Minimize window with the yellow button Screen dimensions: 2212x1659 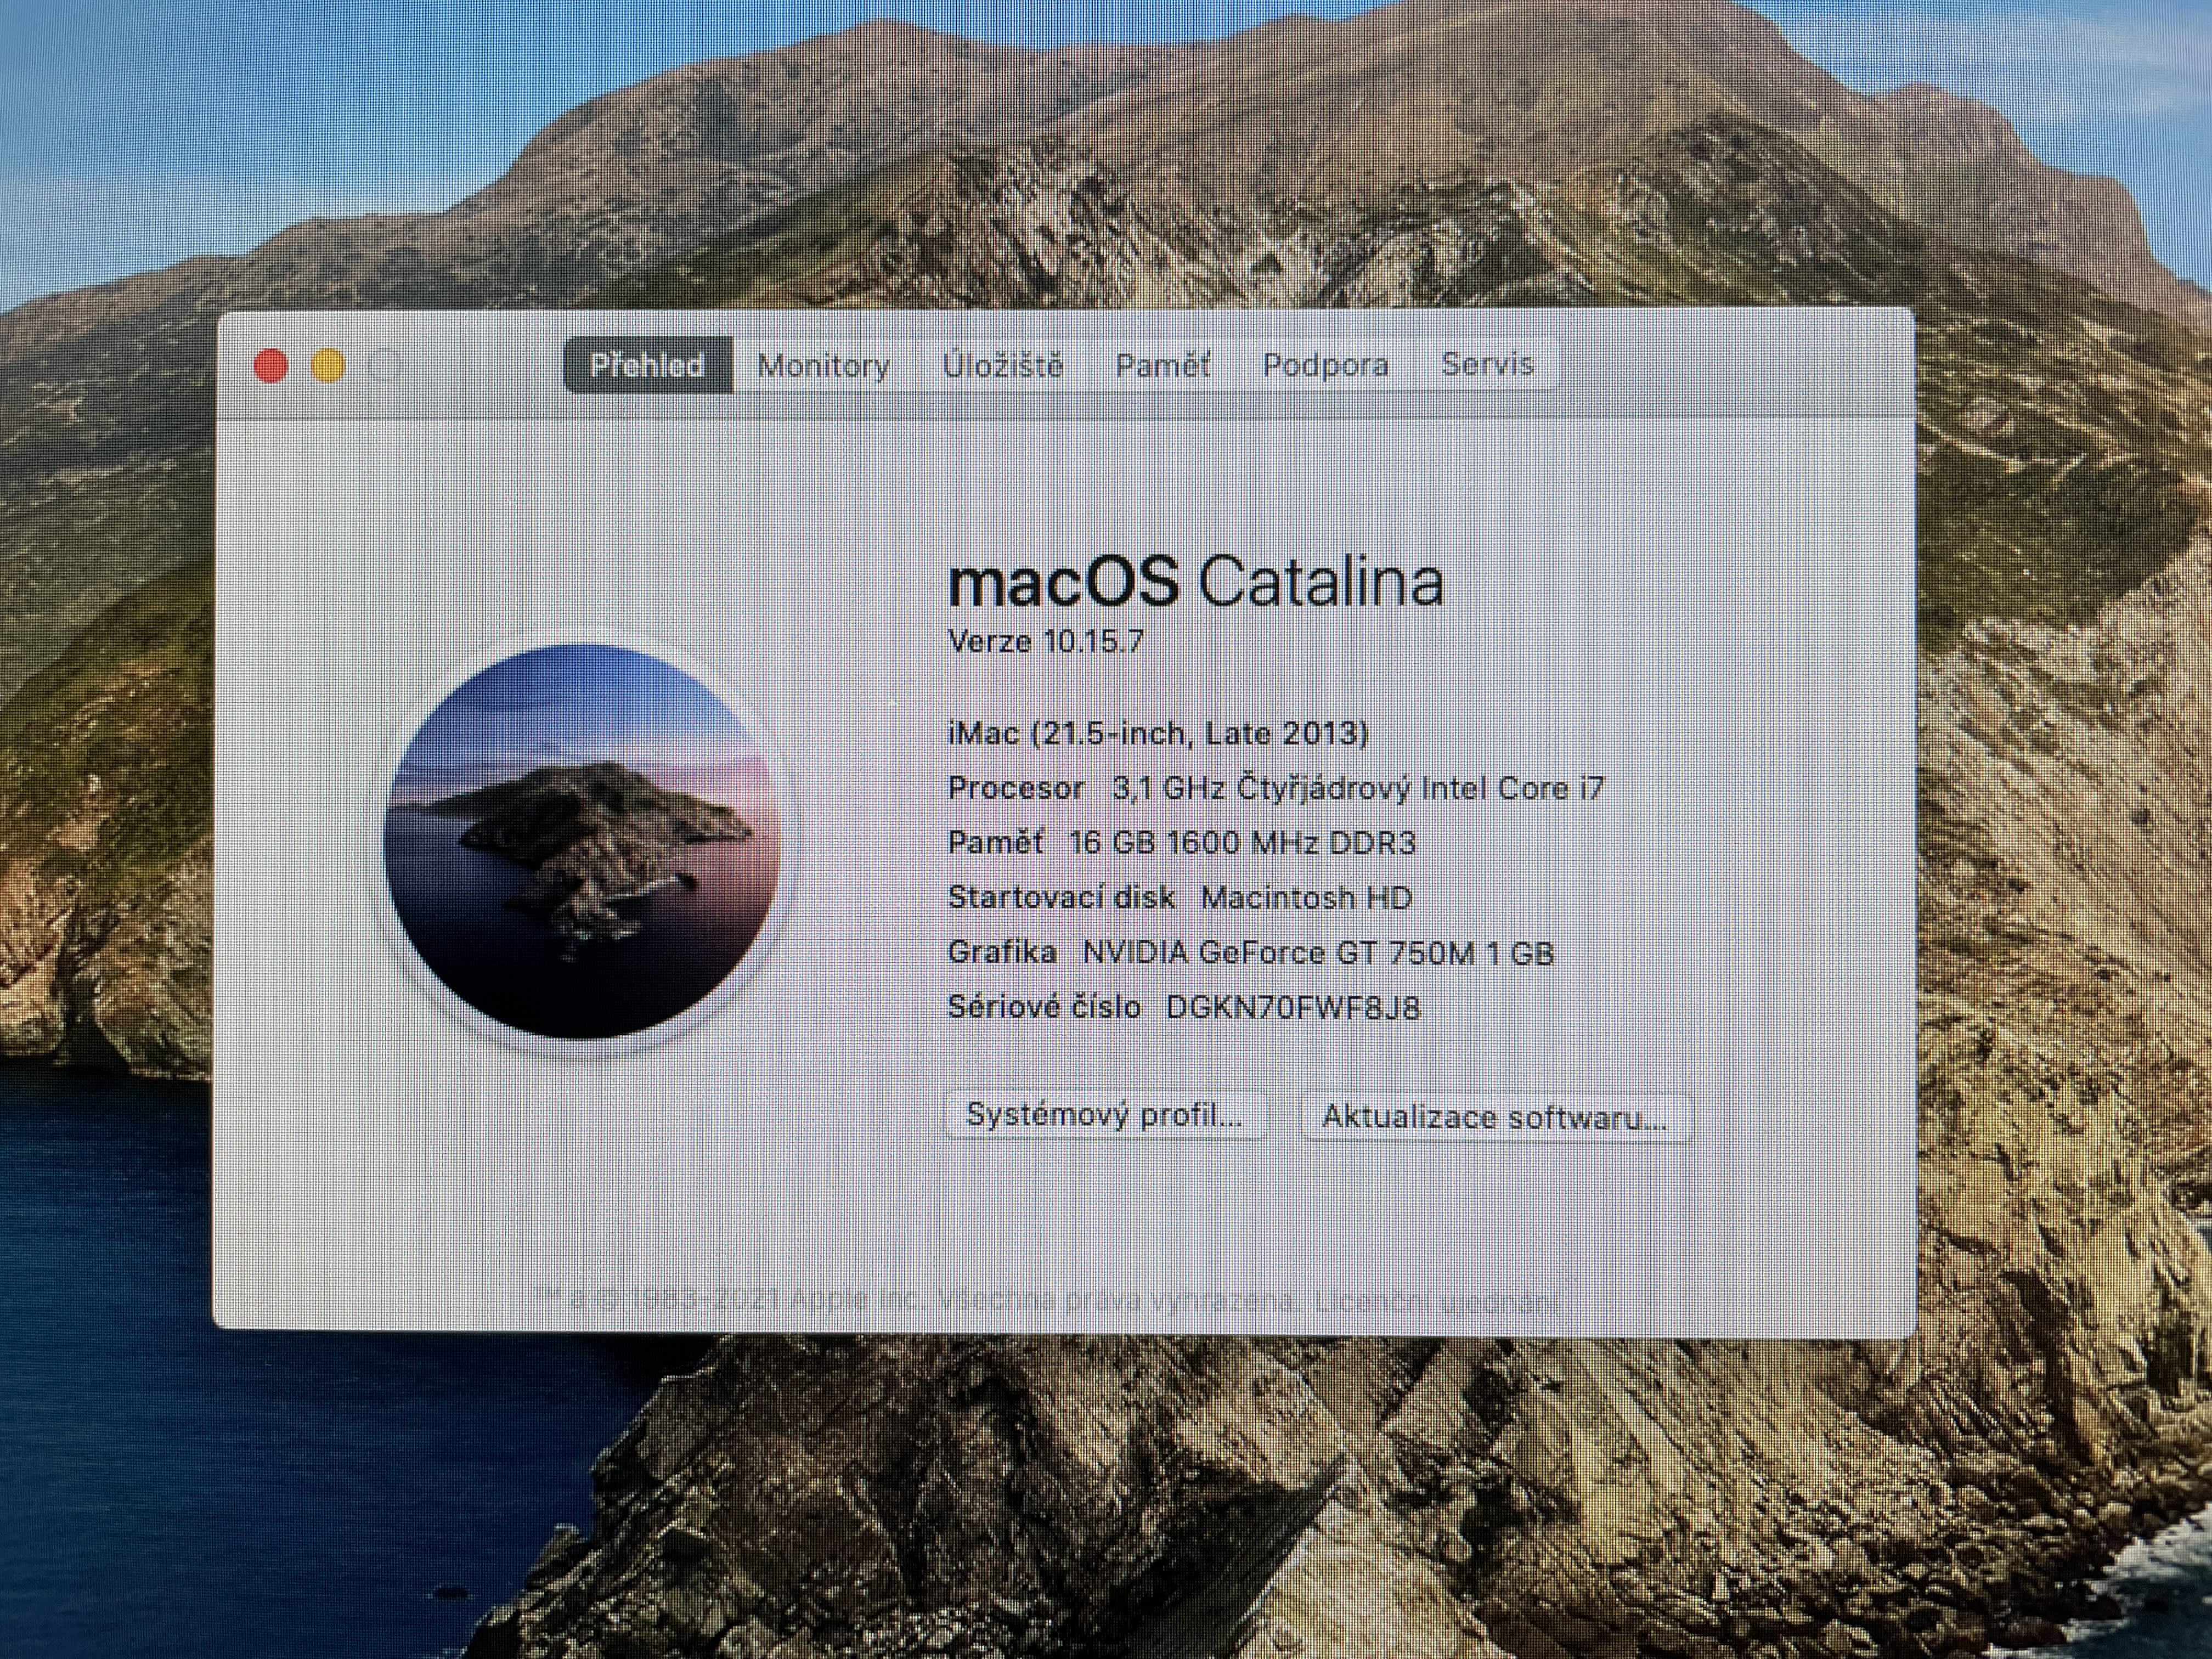point(329,366)
